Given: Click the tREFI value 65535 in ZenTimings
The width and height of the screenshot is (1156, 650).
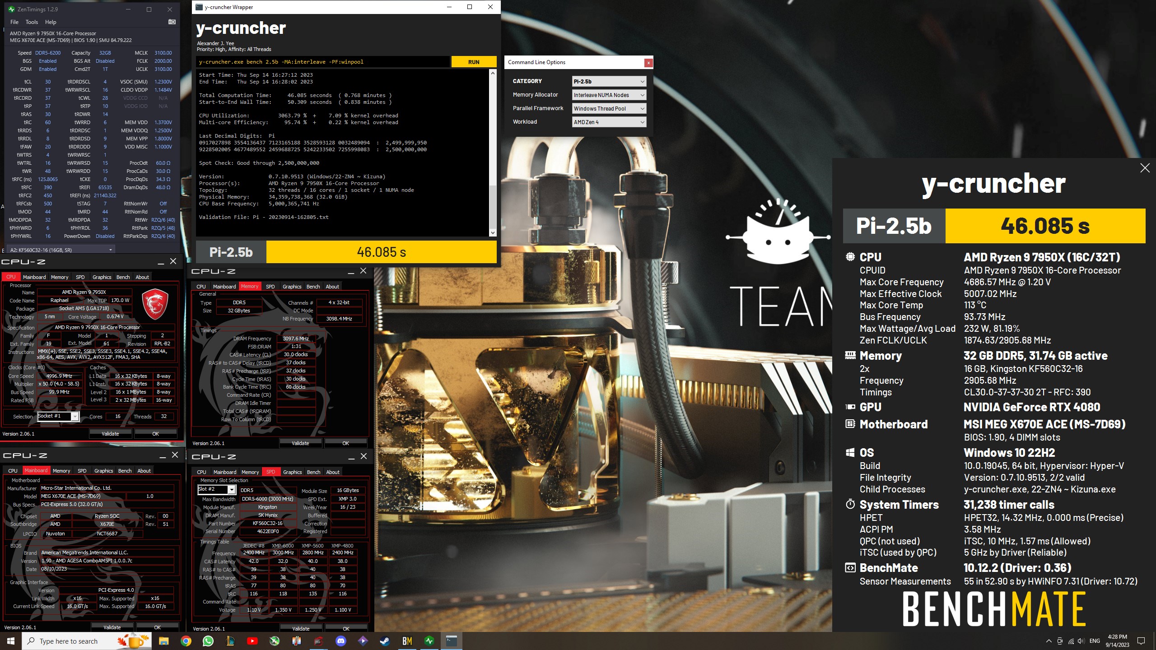Looking at the screenshot, I should pos(105,187).
